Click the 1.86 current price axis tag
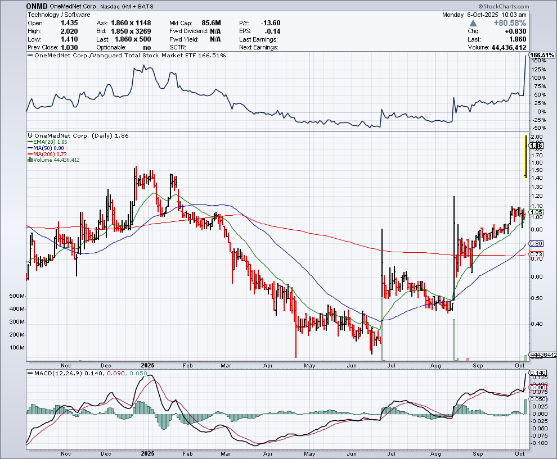557x459 pixels. tap(536, 146)
